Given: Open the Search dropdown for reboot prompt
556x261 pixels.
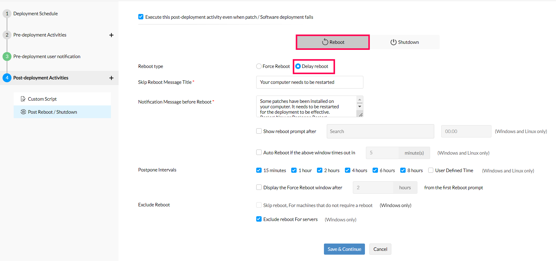Looking at the screenshot, I should tap(380, 131).
